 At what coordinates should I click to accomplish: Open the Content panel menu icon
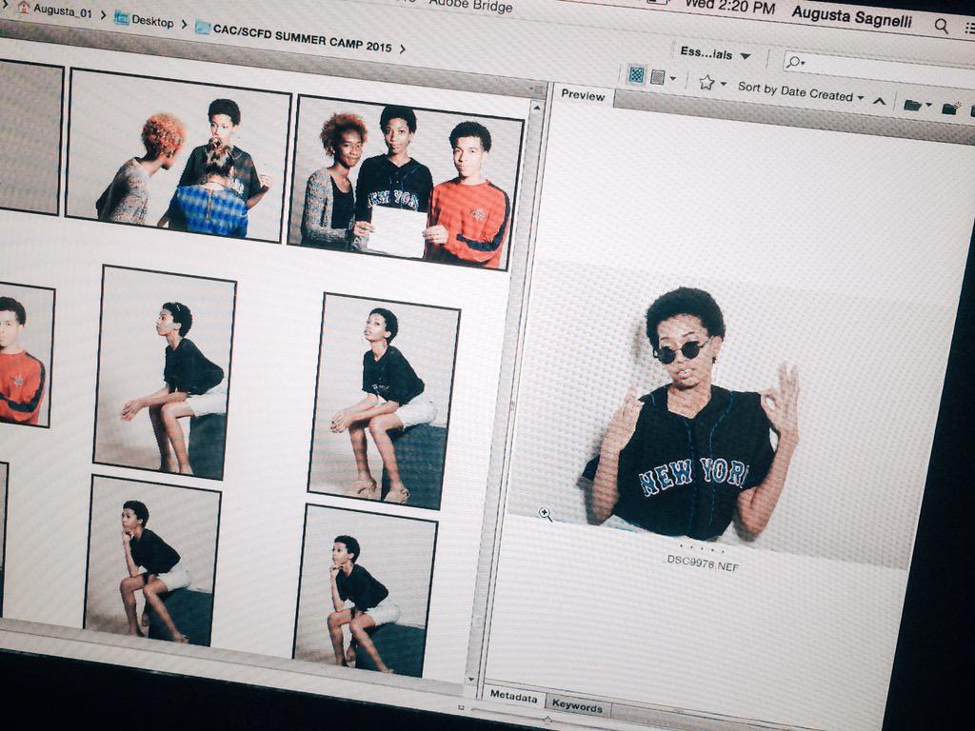(538, 90)
